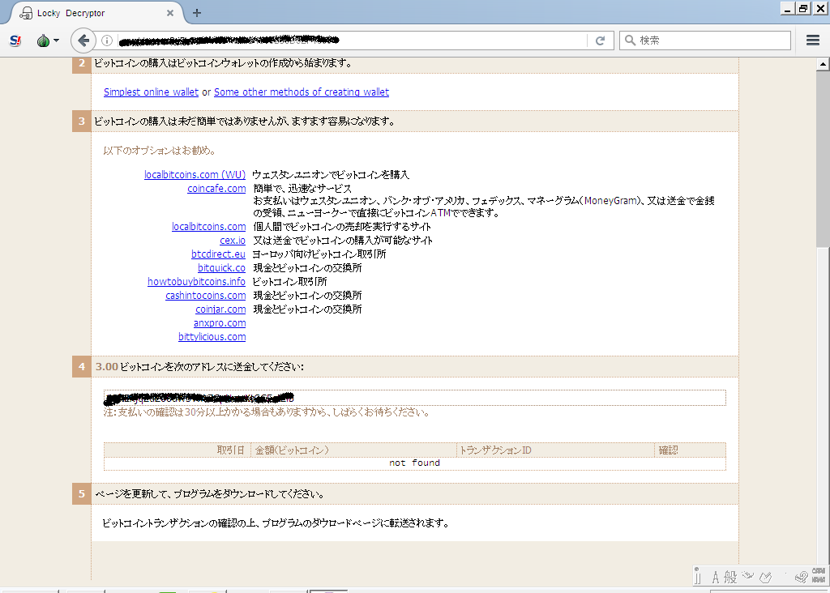830x593 pixels.
Task: Click the 'not found' table row
Action: point(414,463)
